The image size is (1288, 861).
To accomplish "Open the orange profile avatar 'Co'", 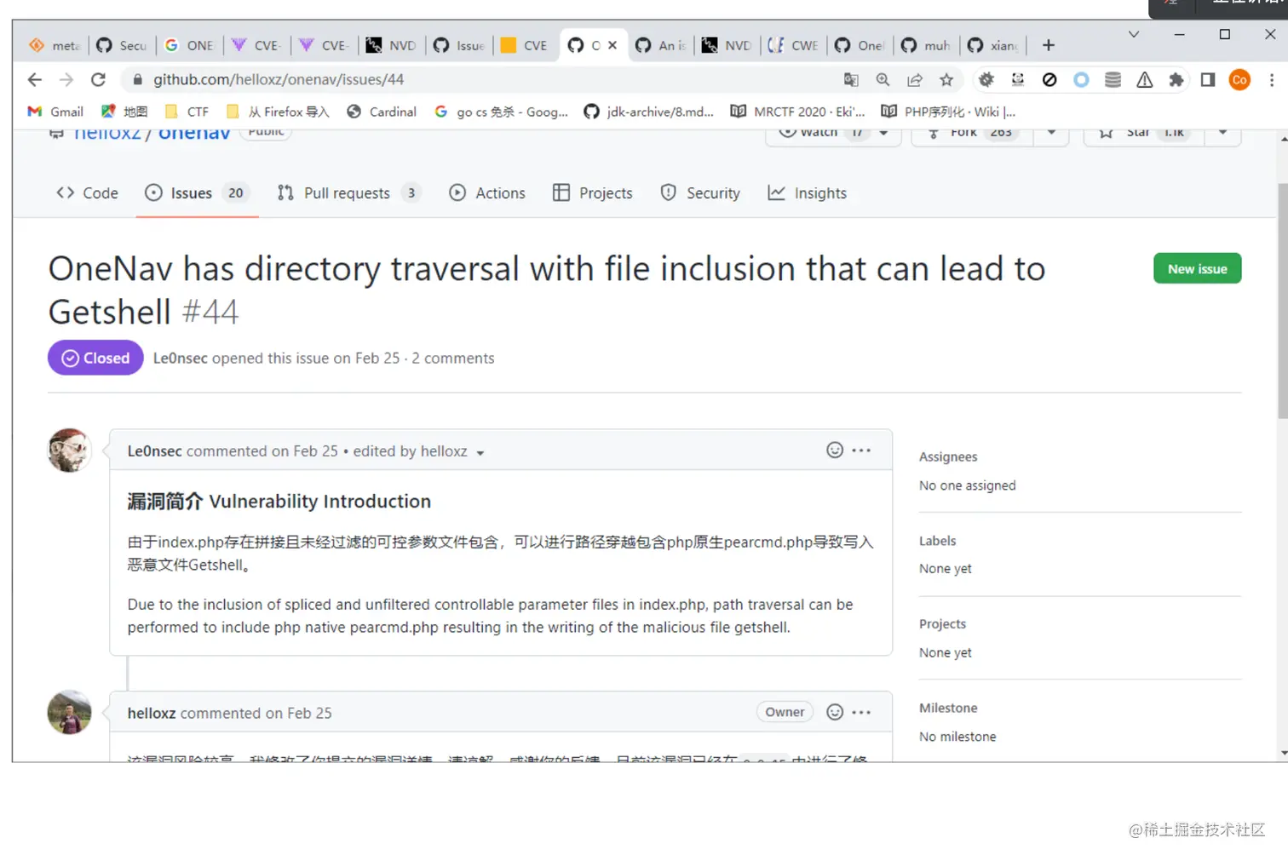I will click(x=1239, y=79).
